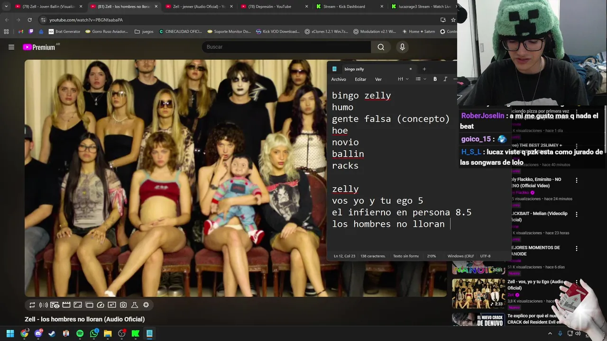The width and height of the screenshot is (607, 341).
Task: Go back with browser back arrow
Action: coord(7,20)
